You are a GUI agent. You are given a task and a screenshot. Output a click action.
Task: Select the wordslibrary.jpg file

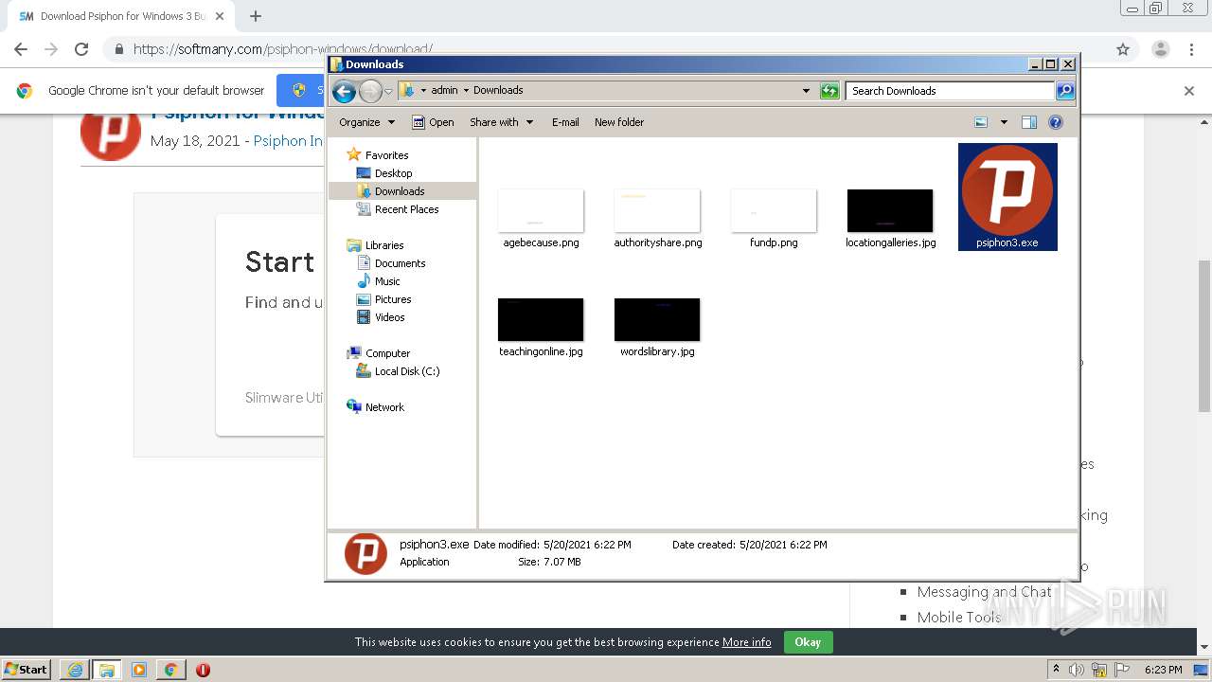[657, 327]
